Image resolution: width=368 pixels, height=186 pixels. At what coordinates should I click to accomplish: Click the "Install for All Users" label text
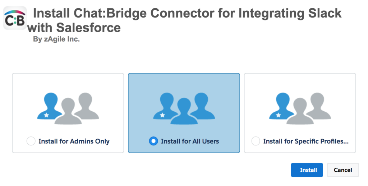190,141
